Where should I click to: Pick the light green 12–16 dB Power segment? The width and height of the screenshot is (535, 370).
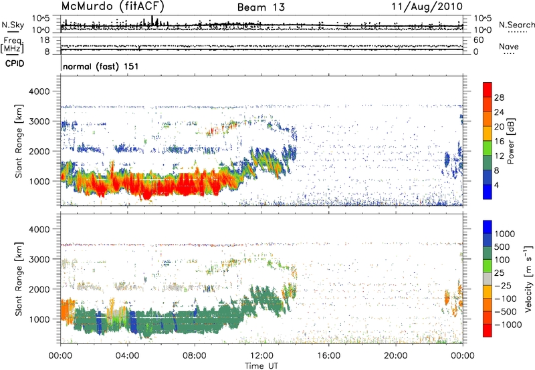(x=488, y=148)
